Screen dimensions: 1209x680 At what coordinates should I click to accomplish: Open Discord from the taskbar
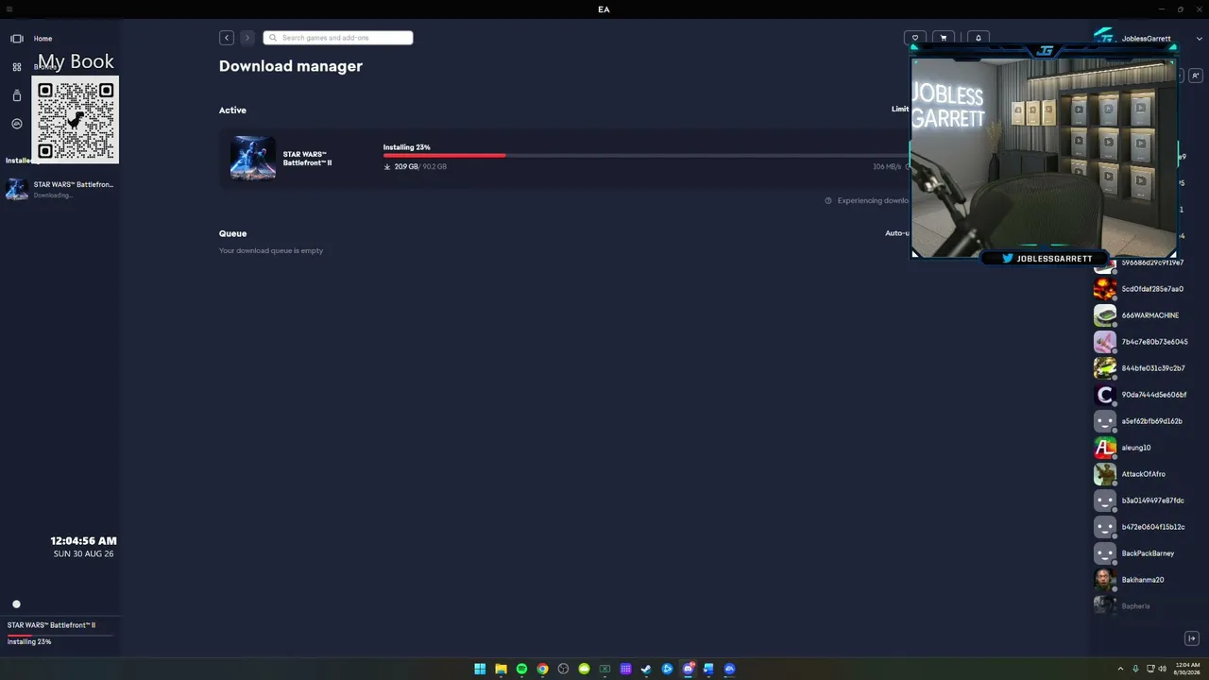coord(688,669)
